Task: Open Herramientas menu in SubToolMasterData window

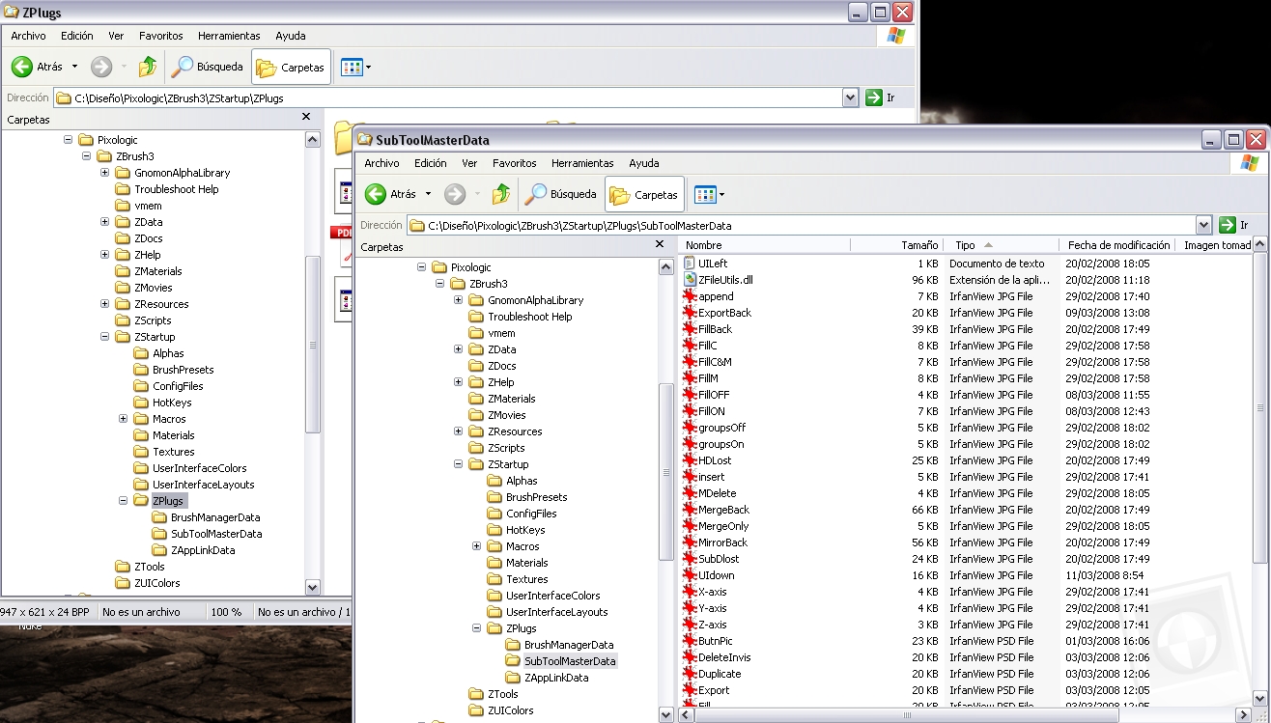Action: point(582,163)
